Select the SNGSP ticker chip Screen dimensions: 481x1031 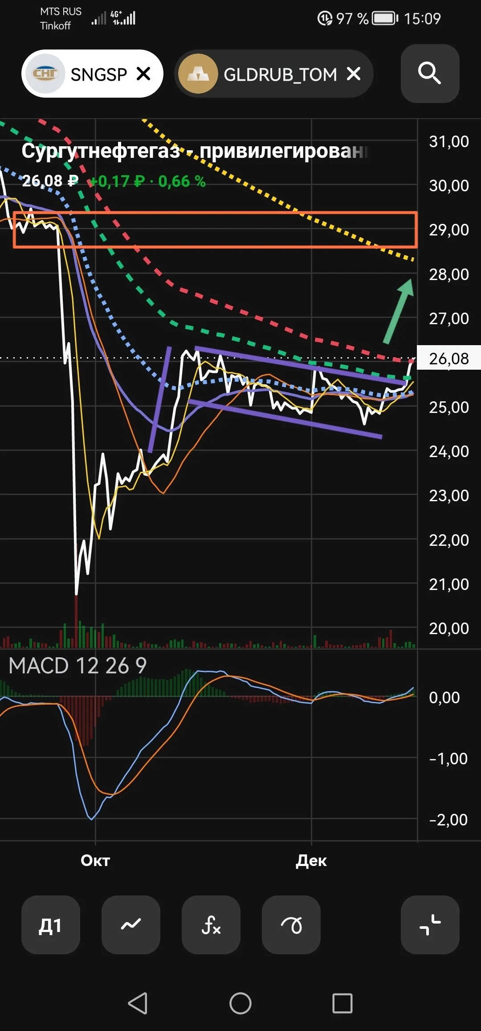coord(92,74)
